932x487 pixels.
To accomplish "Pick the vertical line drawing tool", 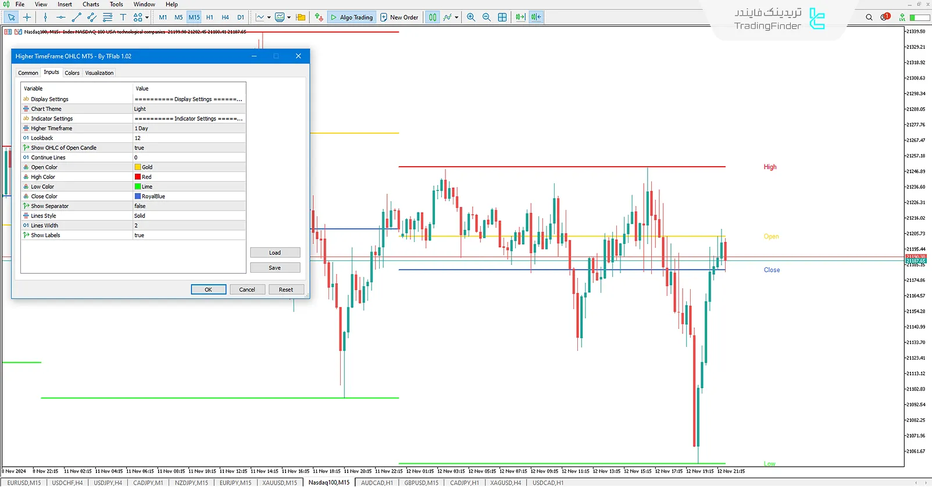I will 45,17.
